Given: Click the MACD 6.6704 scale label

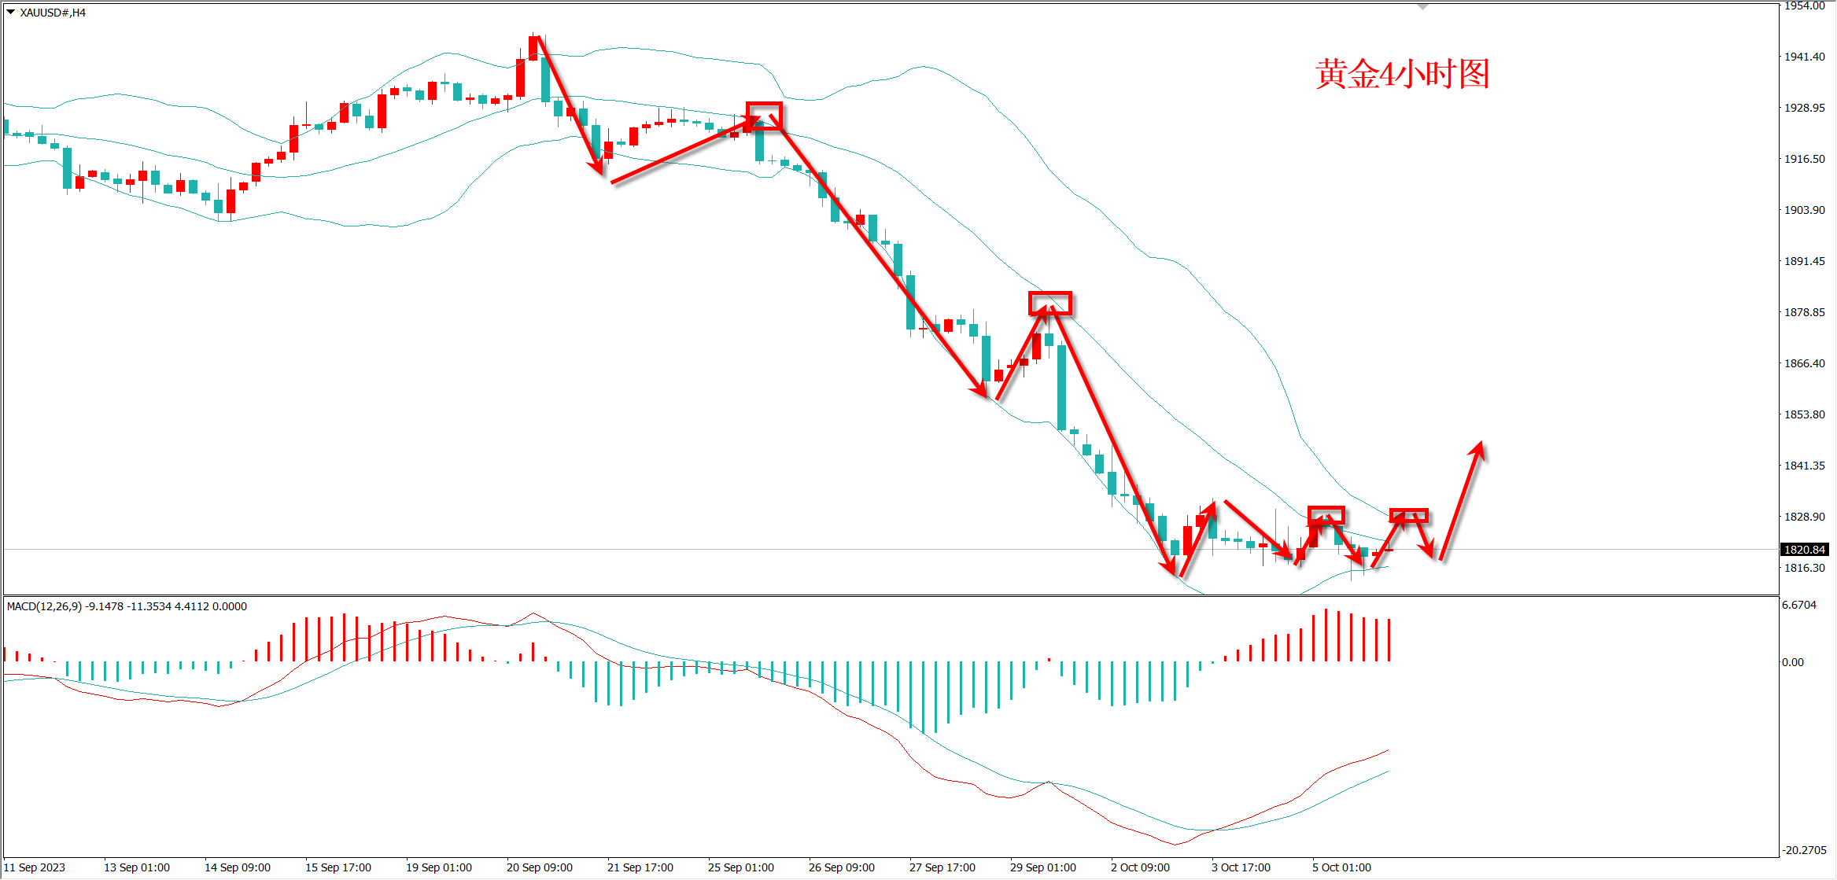Looking at the screenshot, I should [x=1799, y=605].
